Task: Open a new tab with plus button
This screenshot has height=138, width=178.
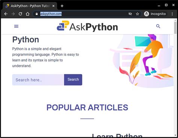Action: [x=62, y=6]
